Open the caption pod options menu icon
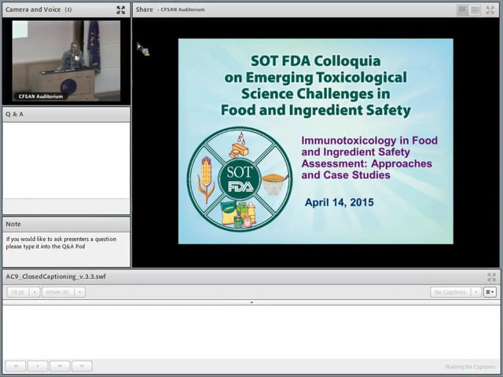This screenshot has width=503, height=377. point(490,292)
